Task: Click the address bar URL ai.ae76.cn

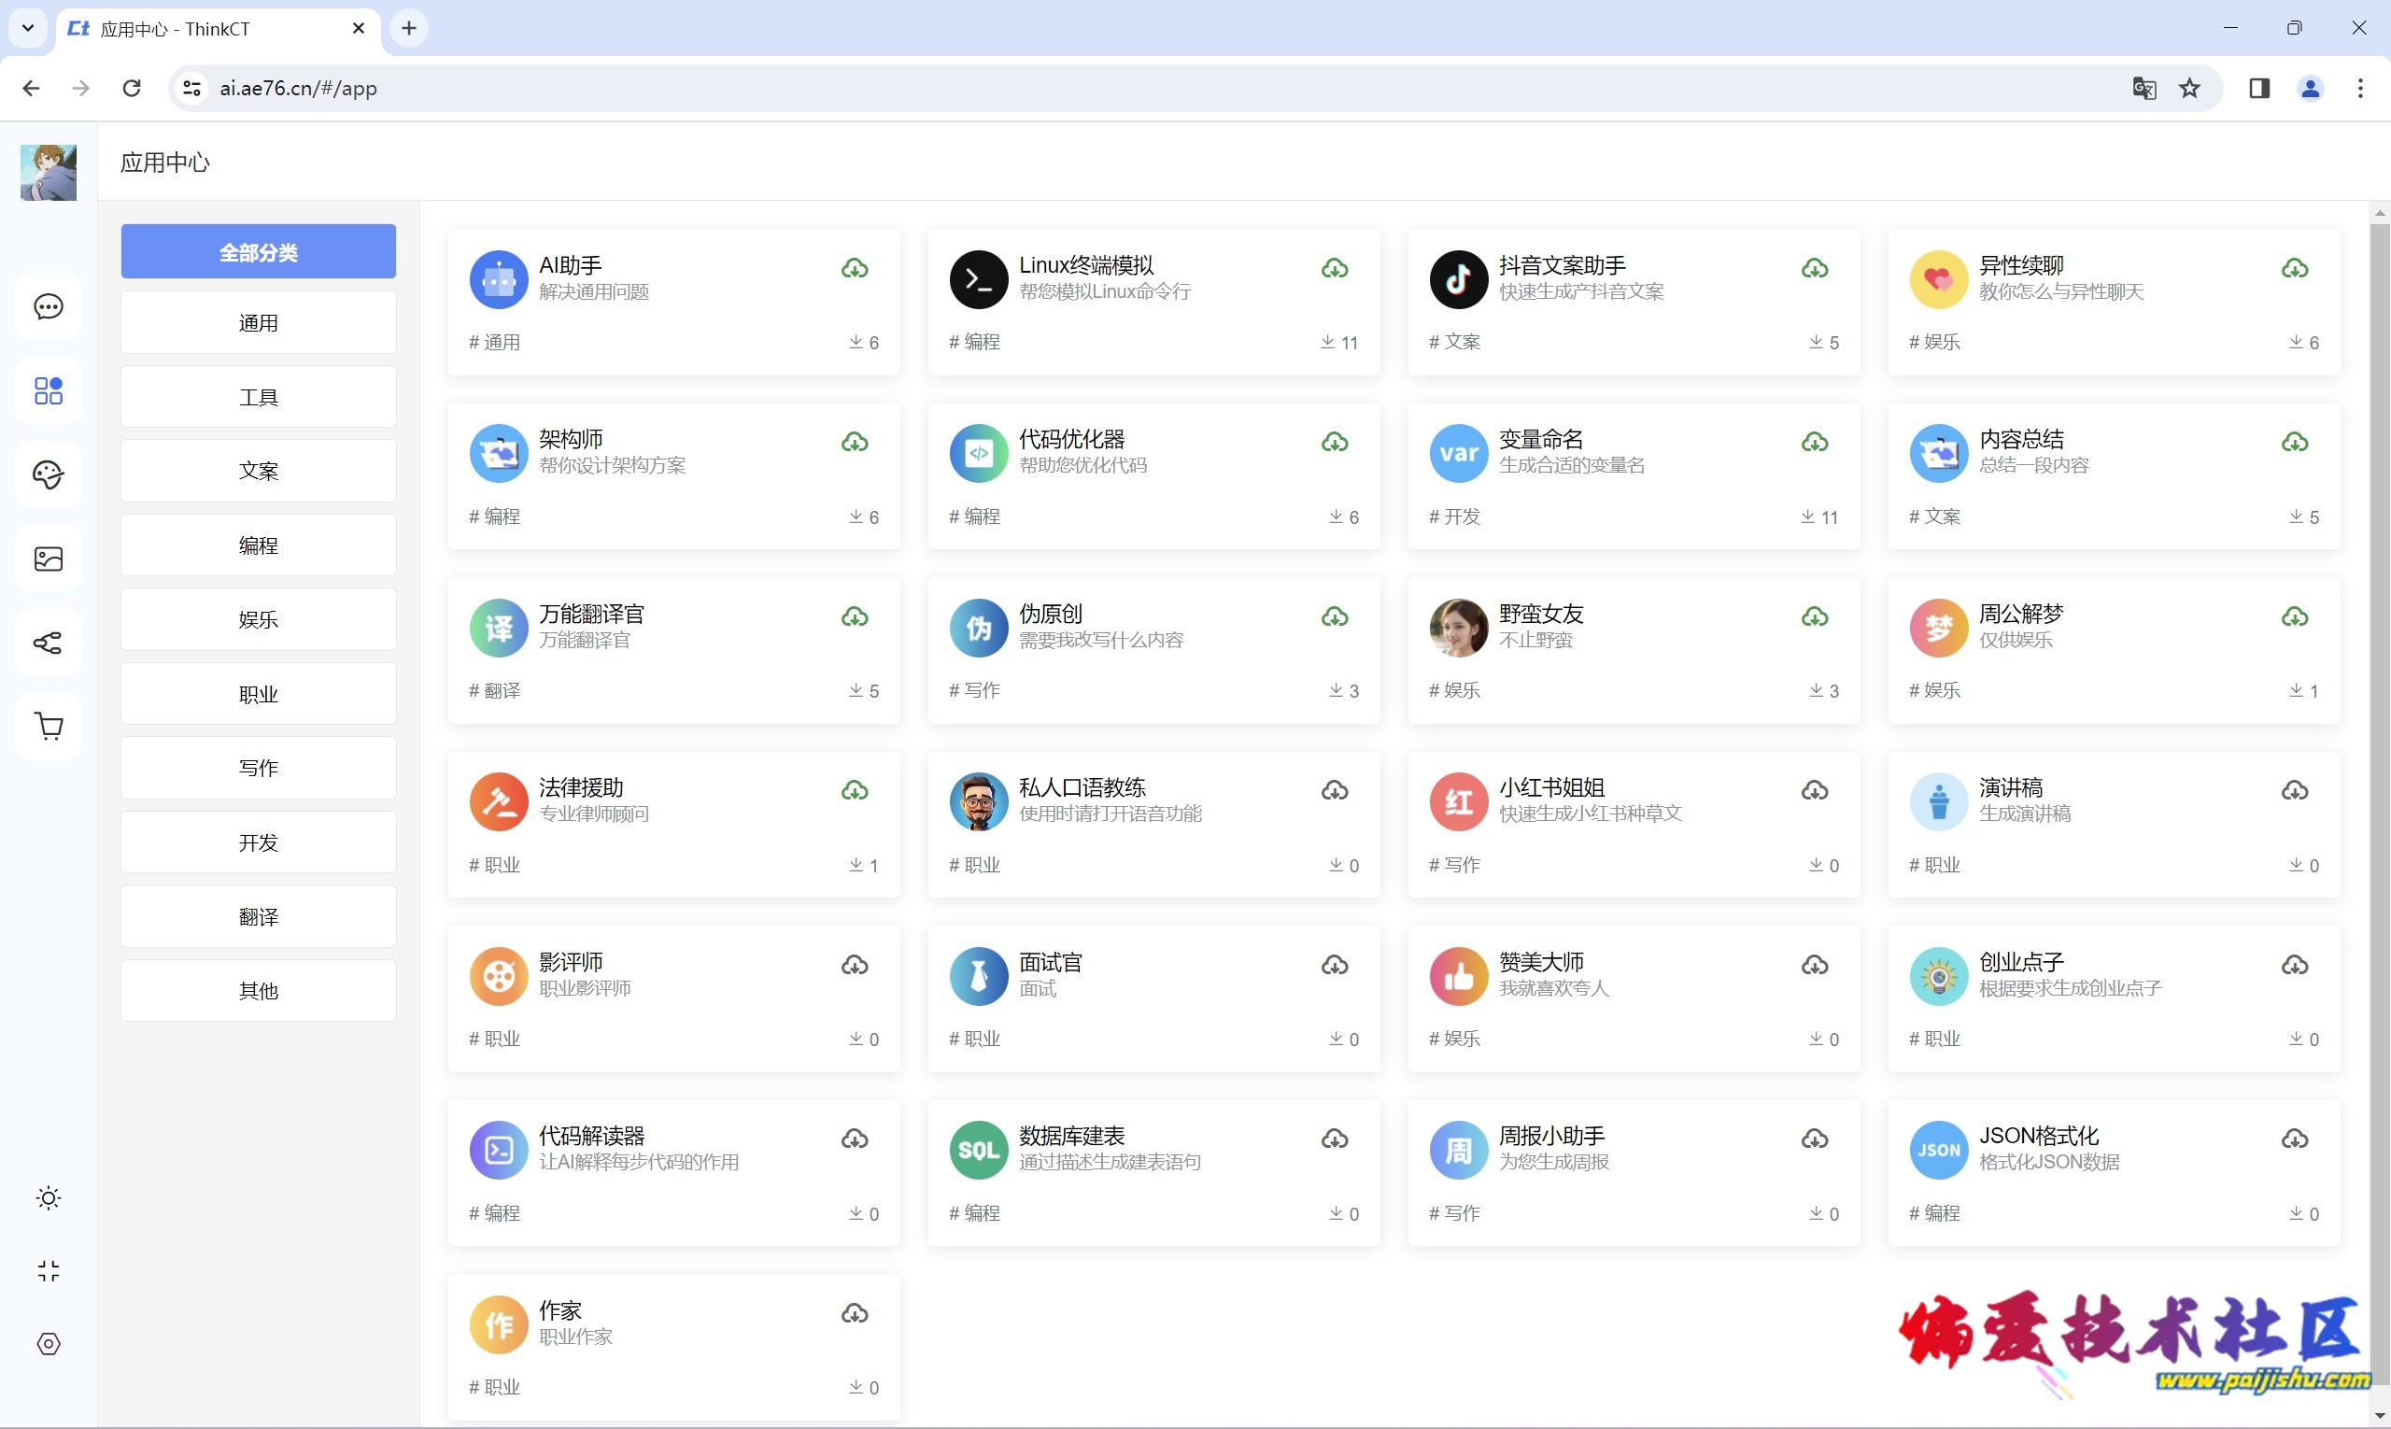Action: pos(299,89)
